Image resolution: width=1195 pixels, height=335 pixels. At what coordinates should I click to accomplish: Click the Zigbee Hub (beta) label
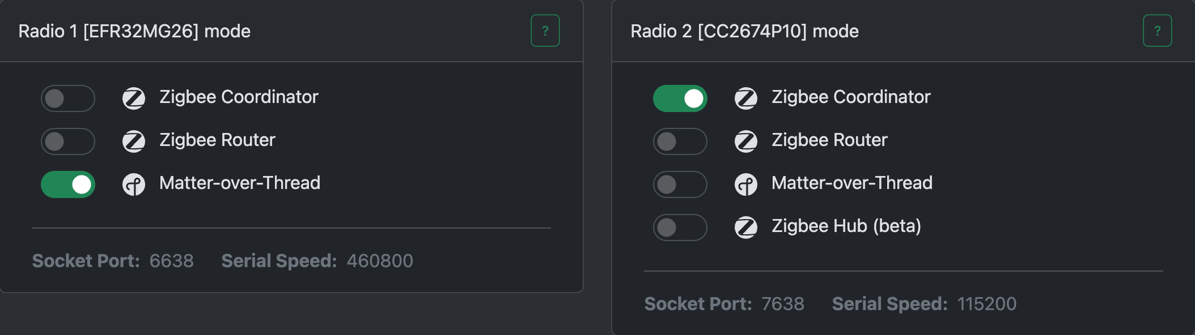click(846, 226)
